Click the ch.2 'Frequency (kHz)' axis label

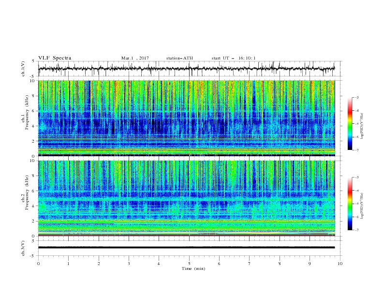27,192
